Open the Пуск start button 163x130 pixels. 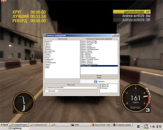4,125
